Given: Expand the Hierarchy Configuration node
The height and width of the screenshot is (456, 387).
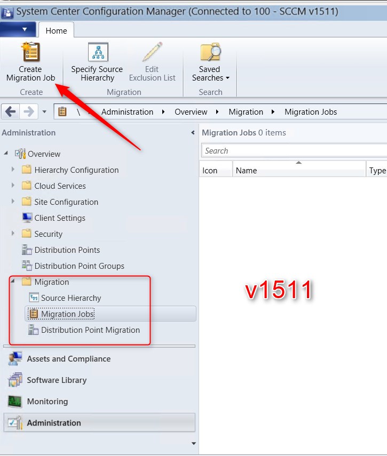Looking at the screenshot, I should click(x=13, y=169).
